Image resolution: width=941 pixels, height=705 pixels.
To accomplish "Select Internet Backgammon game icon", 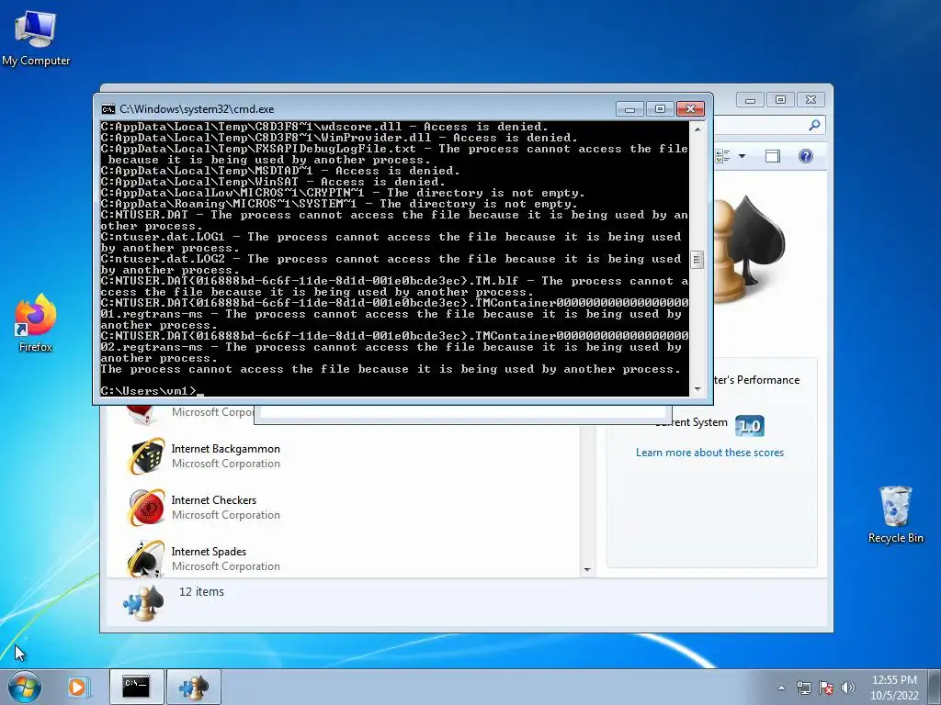I will click(145, 456).
